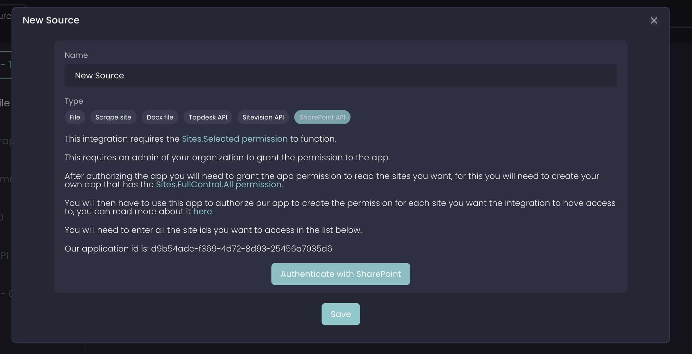This screenshot has height=354, width=692.
Task: Select the Docx file type
Action: coord(160,117)
